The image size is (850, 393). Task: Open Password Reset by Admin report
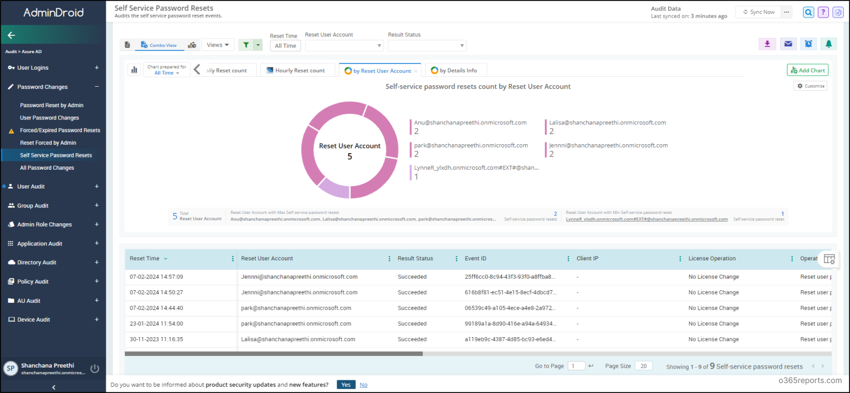[51, 105]
